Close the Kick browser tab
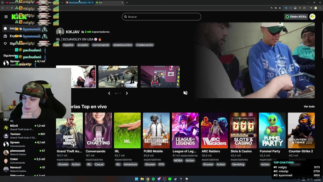The width and height of the screenshot is (323, 182). [122, 3]
